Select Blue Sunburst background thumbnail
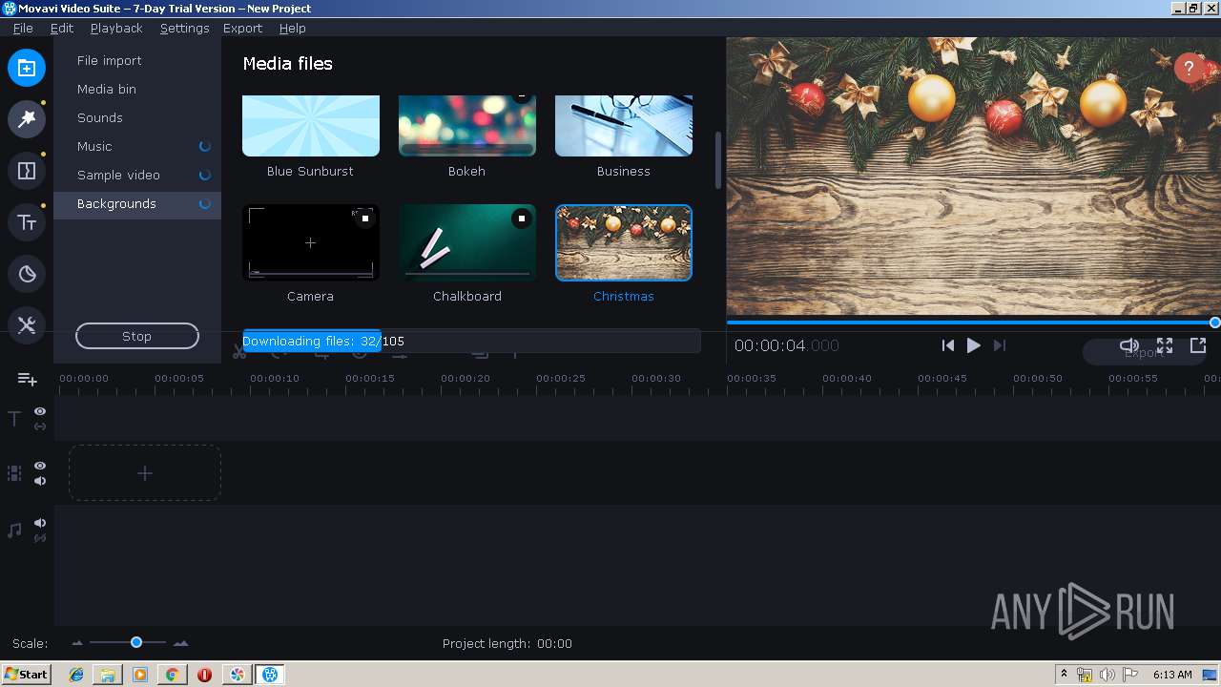Image resolution: width=1221 pixels, height=687 pixels. click(x=311, y=125)
